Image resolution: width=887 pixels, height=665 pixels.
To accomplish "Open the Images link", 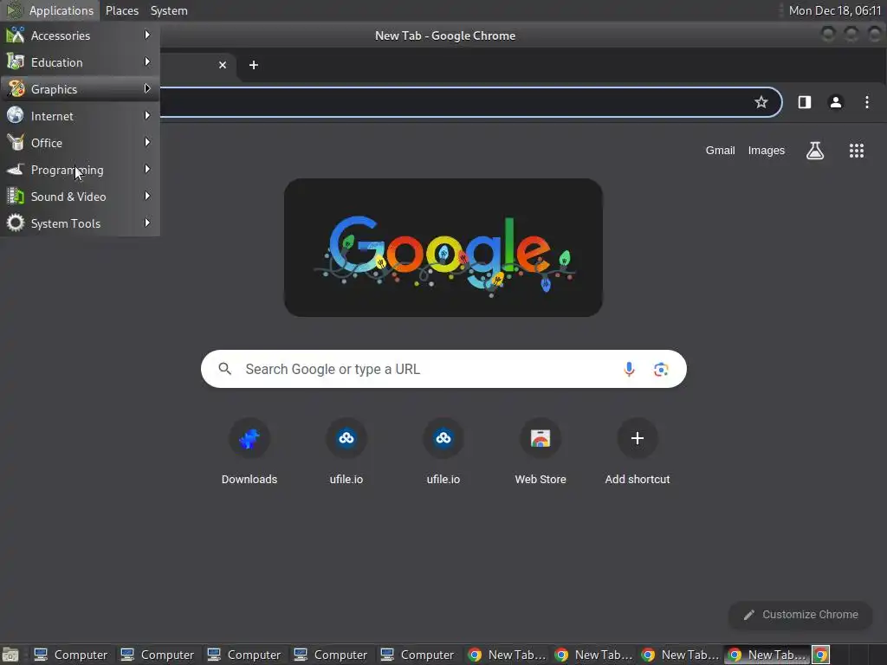I will click(x=766, y=151).
